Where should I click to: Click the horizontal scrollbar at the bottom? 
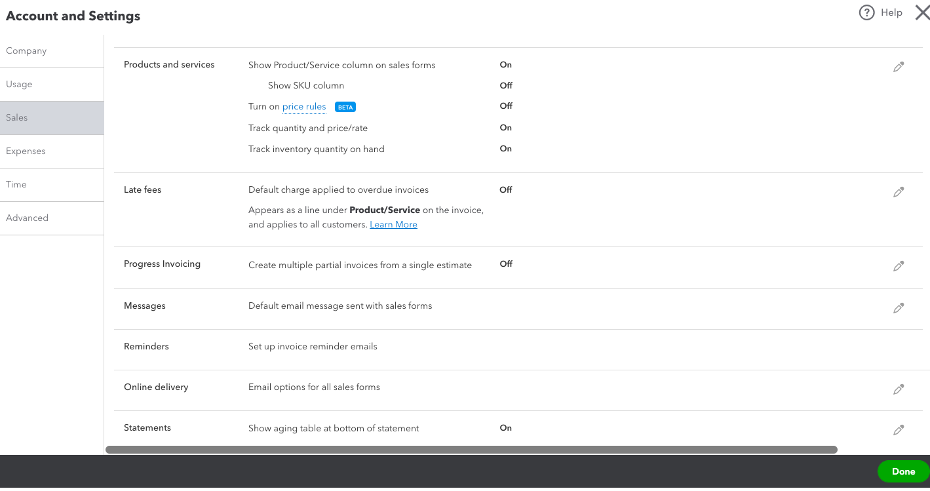tap(471, 450)
